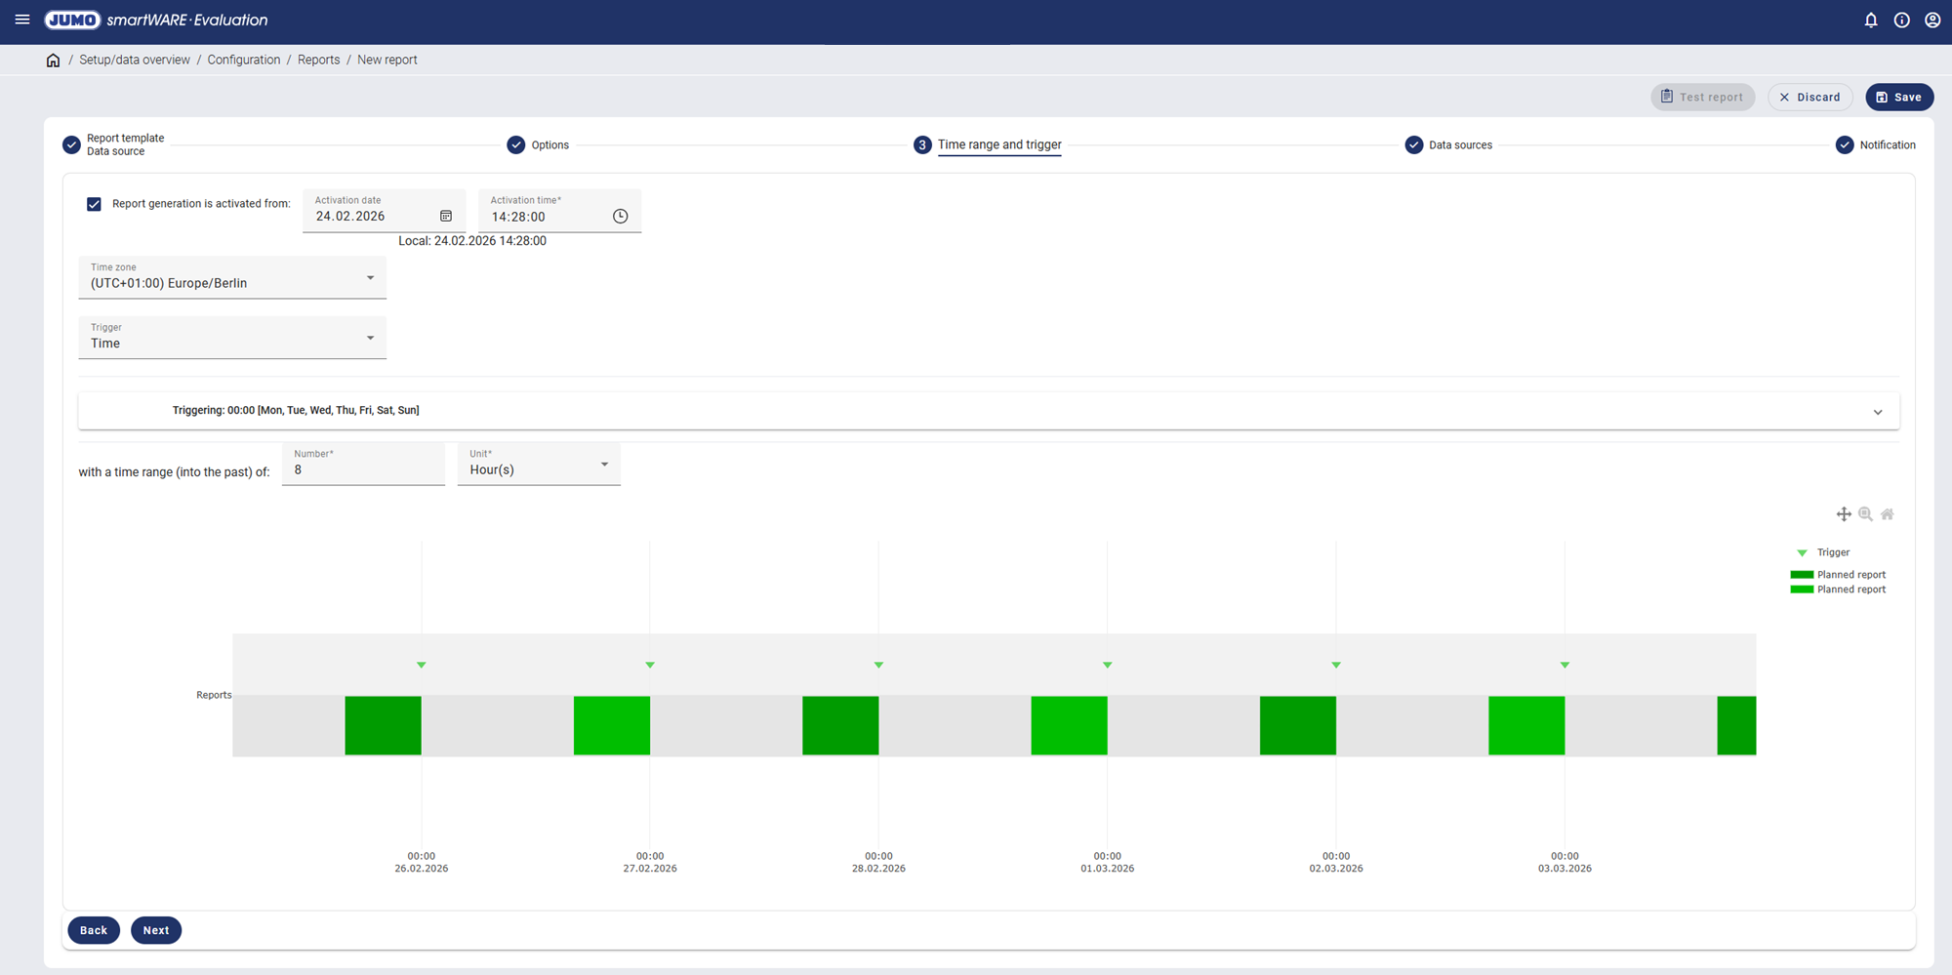The height and width of the screenshot is (975, 1952).
Task: Open the activation time clock picker
Action: [x=620, y=217]
